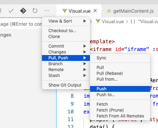
Task: Click the Vue icon in the breadcrumb
Action: tap(98, 21)
